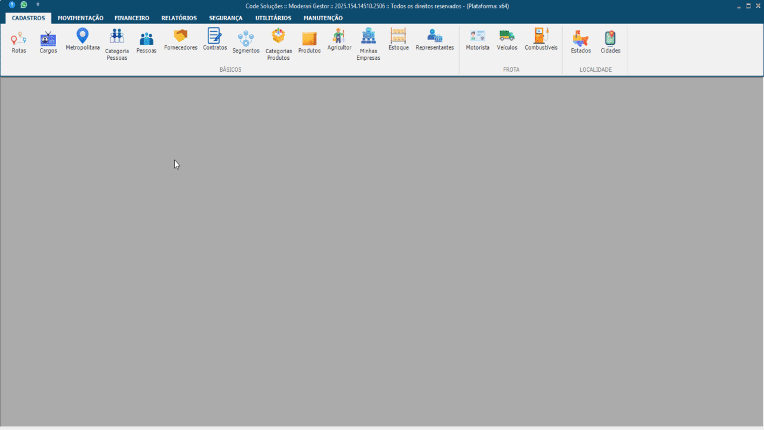The width and height of the screenshot is (764, 430).
Task: Open the Cargos icon
Action: (48, 43)
